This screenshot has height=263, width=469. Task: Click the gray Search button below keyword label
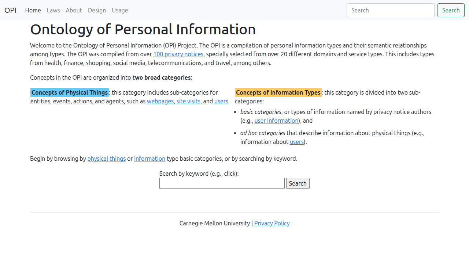298,183
